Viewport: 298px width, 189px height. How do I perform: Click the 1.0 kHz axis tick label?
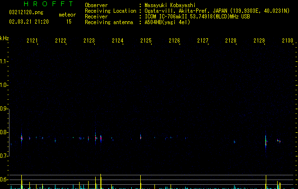(x=4, y=85)
